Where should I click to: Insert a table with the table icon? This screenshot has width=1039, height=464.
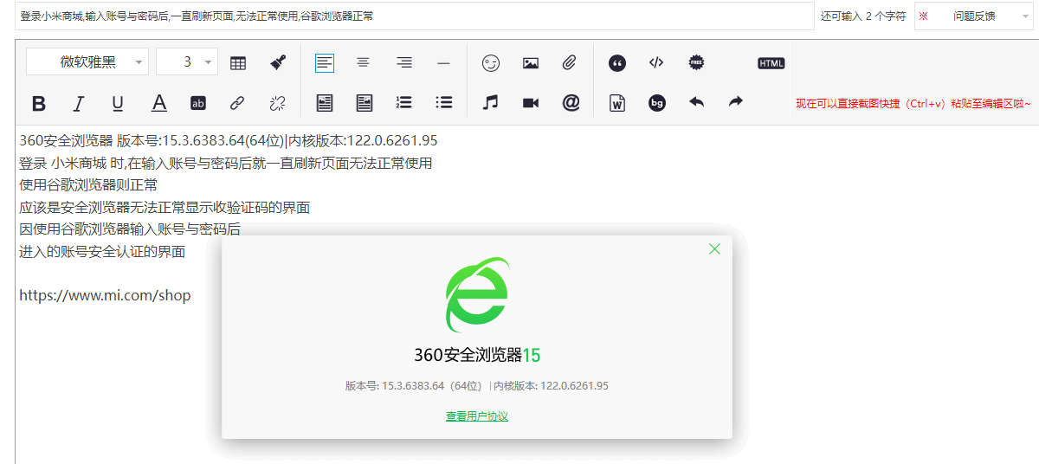coord(238,62)
